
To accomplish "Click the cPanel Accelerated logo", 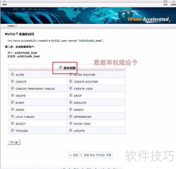I will (144, 16).
